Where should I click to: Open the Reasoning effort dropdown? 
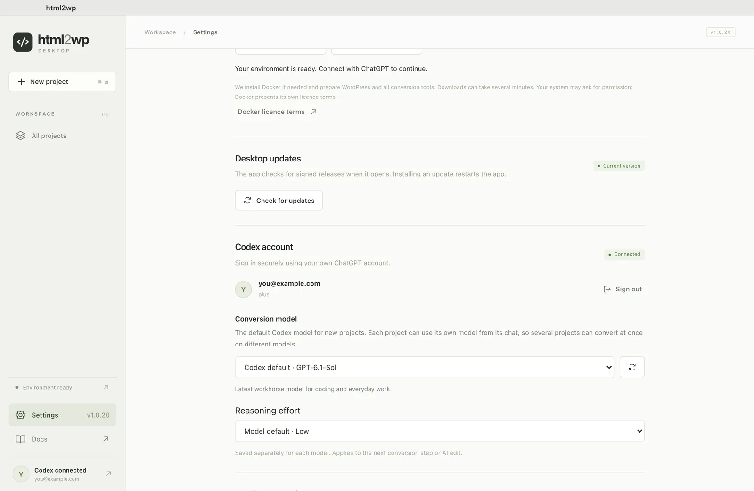tap(440, 431)
